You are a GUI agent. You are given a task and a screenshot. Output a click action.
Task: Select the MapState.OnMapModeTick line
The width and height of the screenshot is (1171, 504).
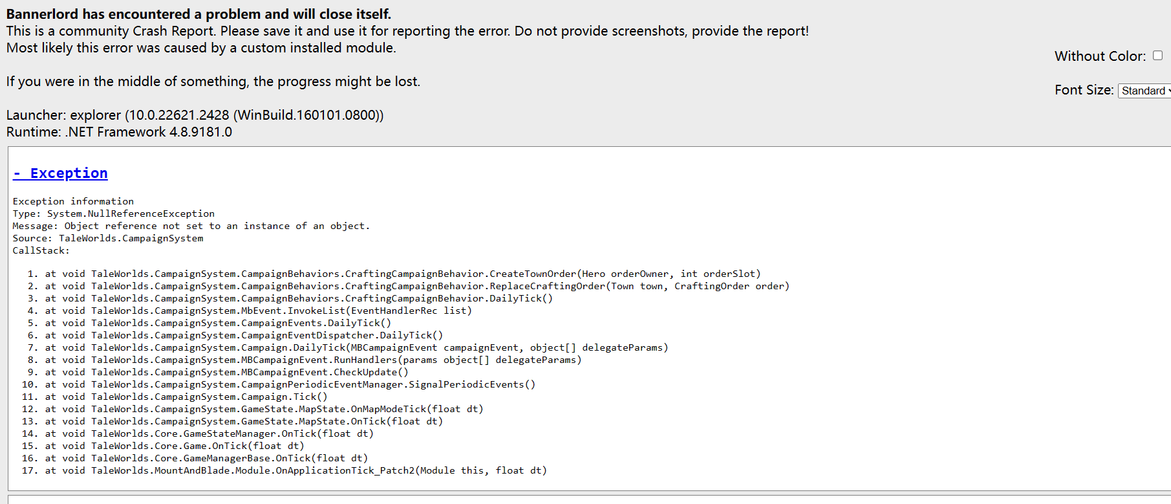264,409
